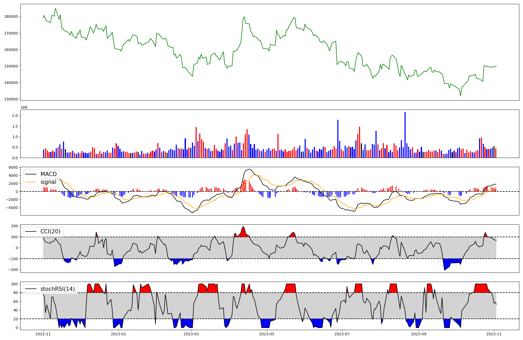The width and height of the screenshot is (523, 340).
Task: Click the 2023-07 x-axis date label
Action: click(x=342, y=334)
